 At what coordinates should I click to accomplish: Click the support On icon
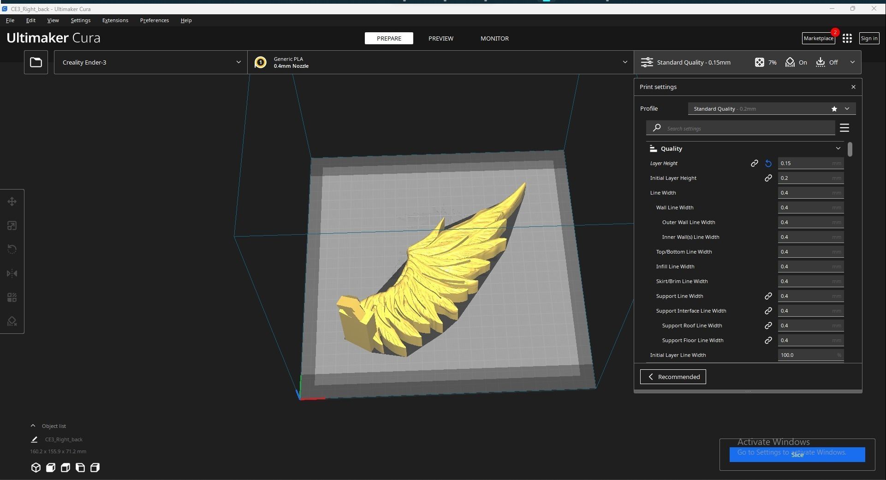click(x=790, y=62)
